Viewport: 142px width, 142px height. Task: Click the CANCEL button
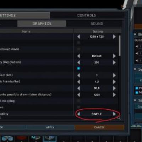point(99,127)
